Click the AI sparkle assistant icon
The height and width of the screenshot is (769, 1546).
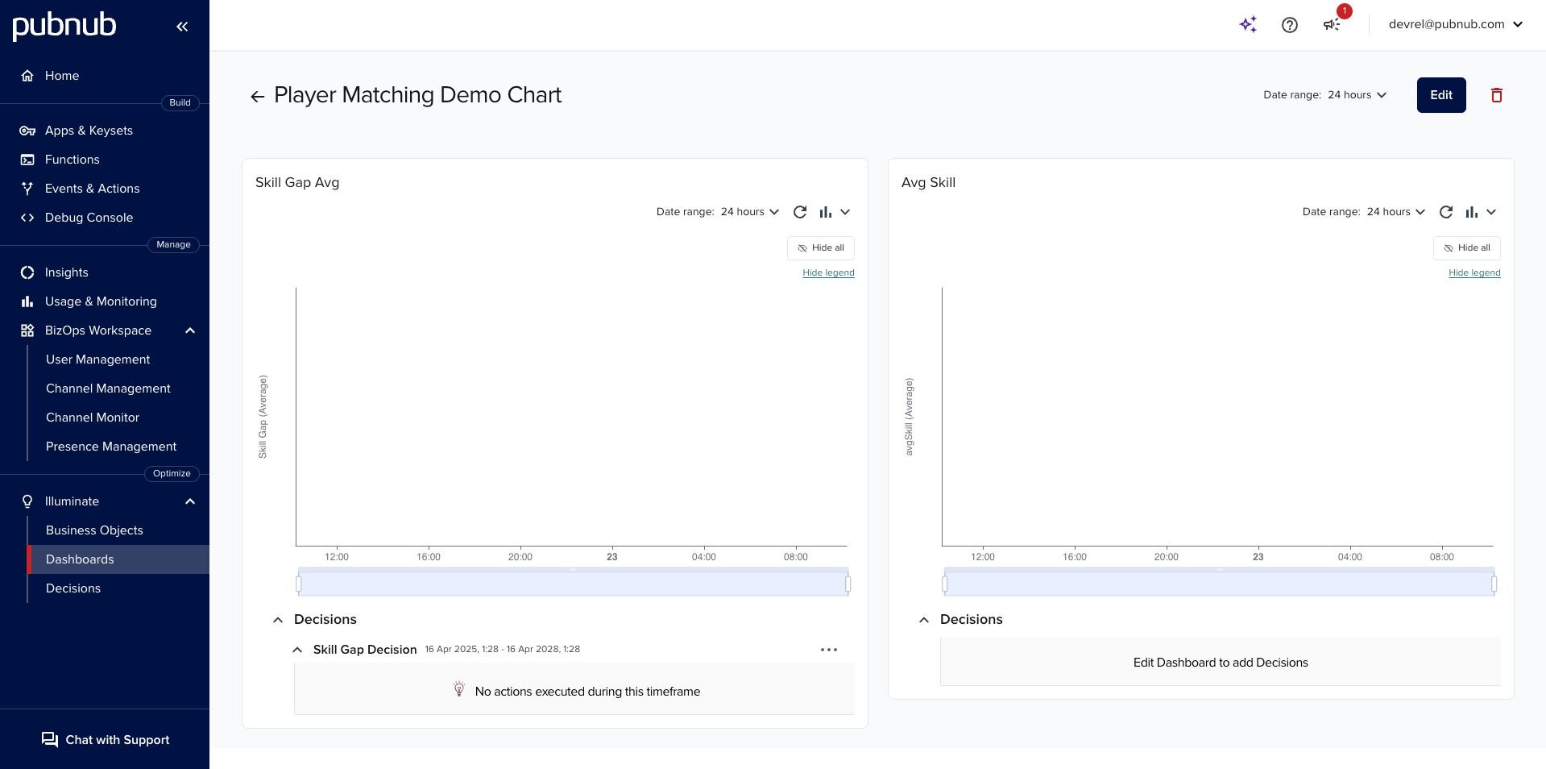pyautogui.click(x=1248, y=24)
